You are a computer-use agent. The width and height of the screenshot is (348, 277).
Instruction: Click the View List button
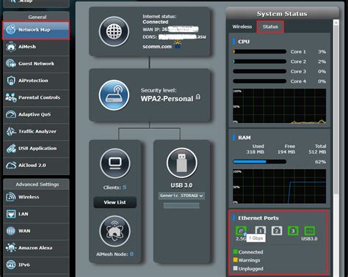click(115, 202)
